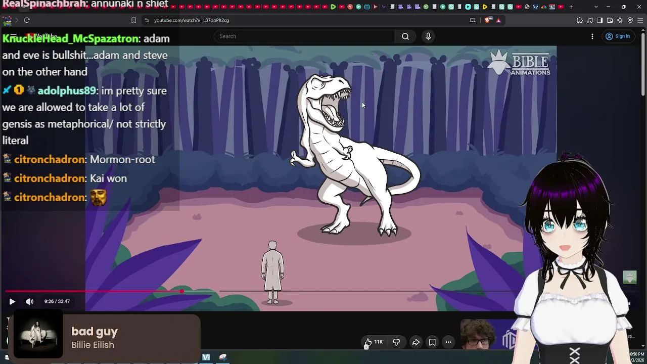647x364 pixels.
Task: Click the 'Kai won' chat message
Action: pos(108,178)
